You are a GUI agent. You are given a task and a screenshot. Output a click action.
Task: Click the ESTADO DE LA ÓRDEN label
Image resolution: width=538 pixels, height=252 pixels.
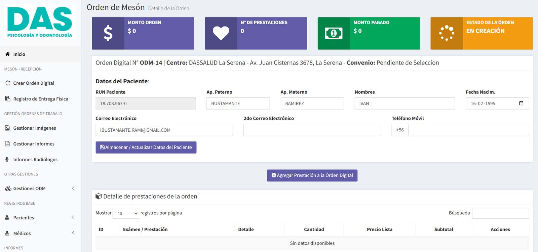(490, 23)
